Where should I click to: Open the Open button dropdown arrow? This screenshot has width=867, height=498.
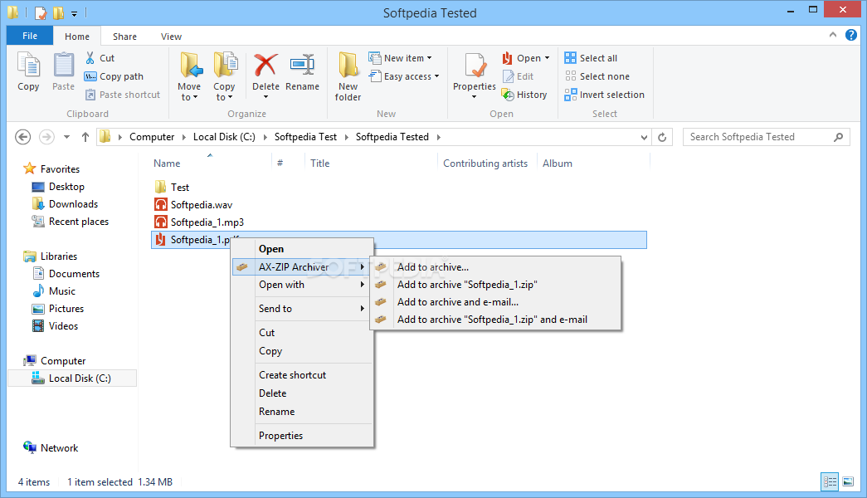click(547, 58)
